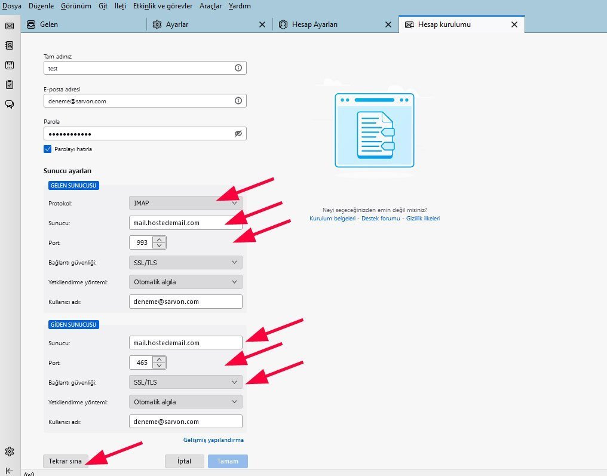Open the 'Tam adınız' info tooltip icon
The width and height of the screenshot is (607, 476).
pyautogui.click(x=238, y=67)
